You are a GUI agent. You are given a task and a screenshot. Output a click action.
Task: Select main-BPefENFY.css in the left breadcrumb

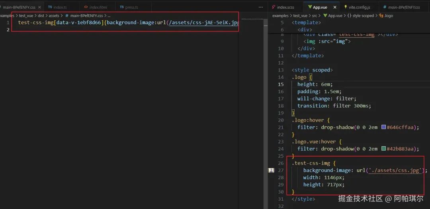coord(86,16)
